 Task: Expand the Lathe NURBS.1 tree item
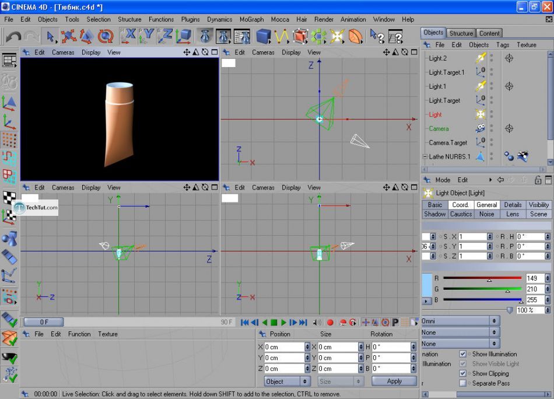point(425,156)
